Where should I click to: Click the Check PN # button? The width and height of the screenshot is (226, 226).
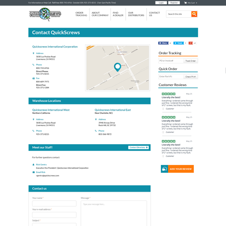point(190,77)
